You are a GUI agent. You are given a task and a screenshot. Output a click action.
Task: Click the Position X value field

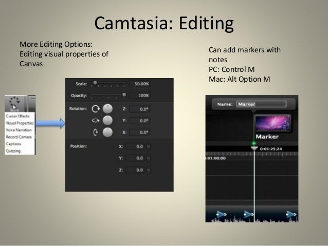pos(135,146)
